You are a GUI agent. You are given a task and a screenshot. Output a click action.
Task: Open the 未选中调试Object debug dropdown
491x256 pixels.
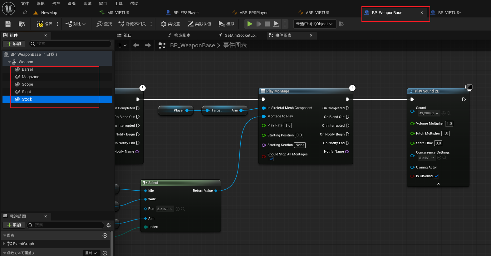pos(314,24)
